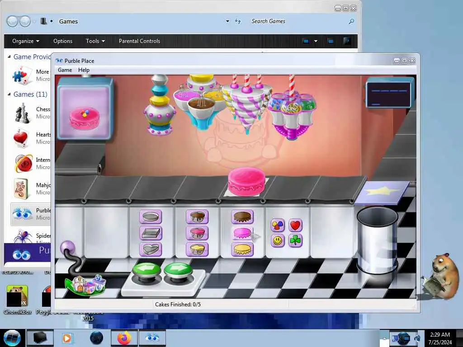Select Hearts game in Games list
This screenshot has width=463, height=347.
(x=31, y=138)
